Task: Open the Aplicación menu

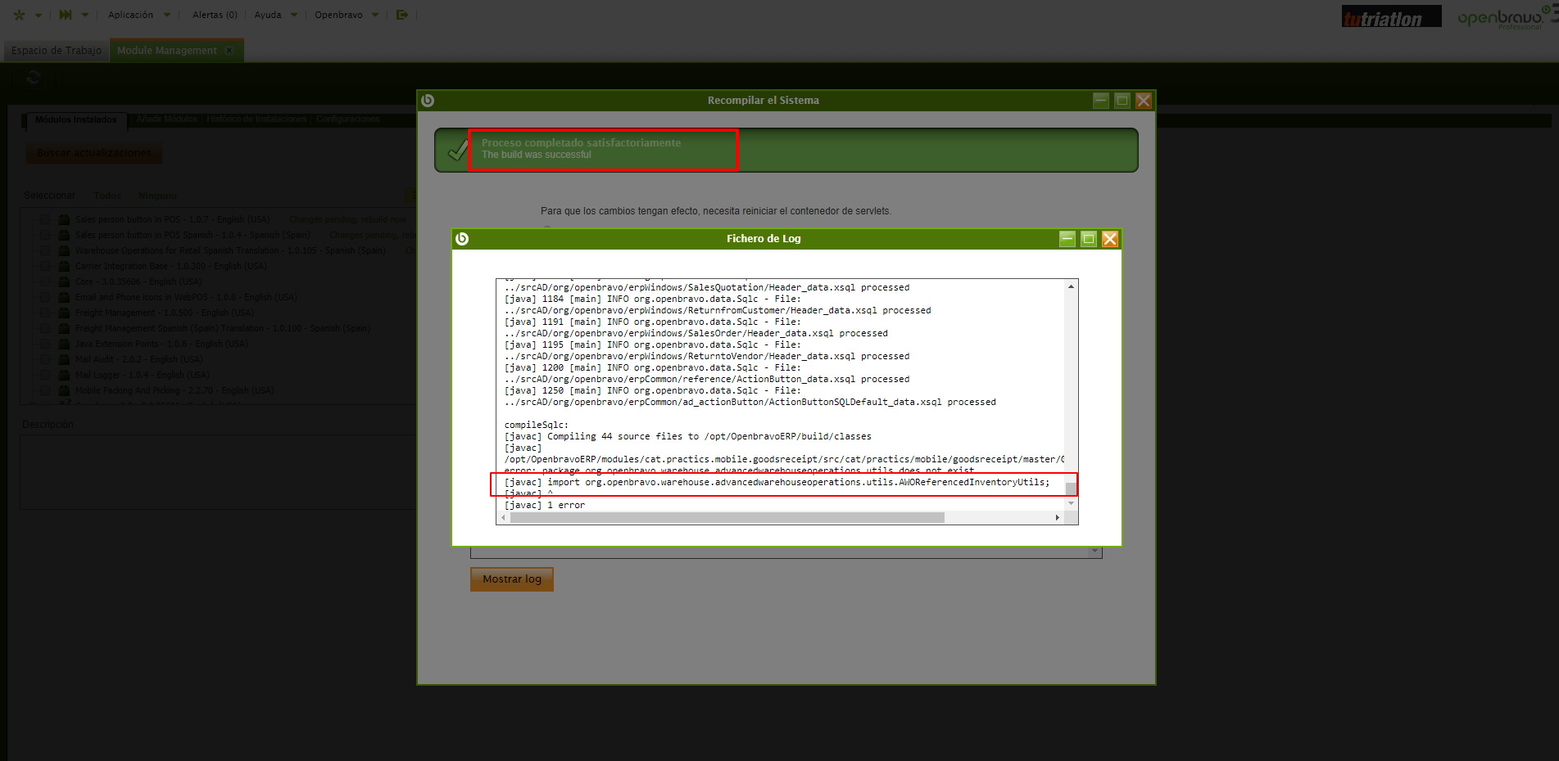Action: (130, 15)
